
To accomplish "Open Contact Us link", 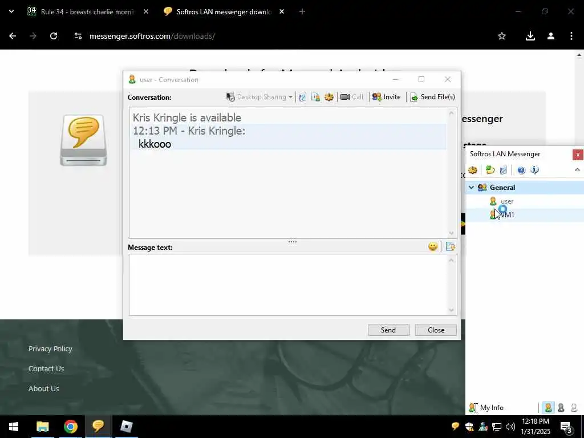I will (x=46, y=369).
